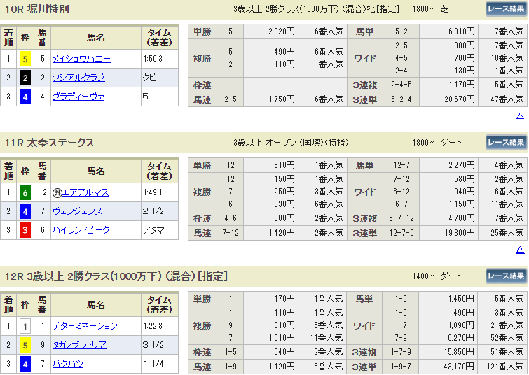Click 馬連 payout 1,120円
The height and width of the screenshot is (375, 529).
(282, 367)
